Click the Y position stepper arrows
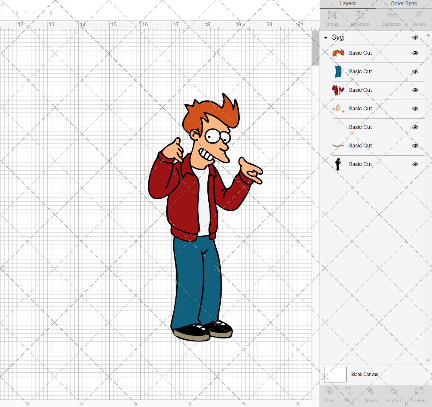This screenshot has width=432, height=407. coord(51,13)
